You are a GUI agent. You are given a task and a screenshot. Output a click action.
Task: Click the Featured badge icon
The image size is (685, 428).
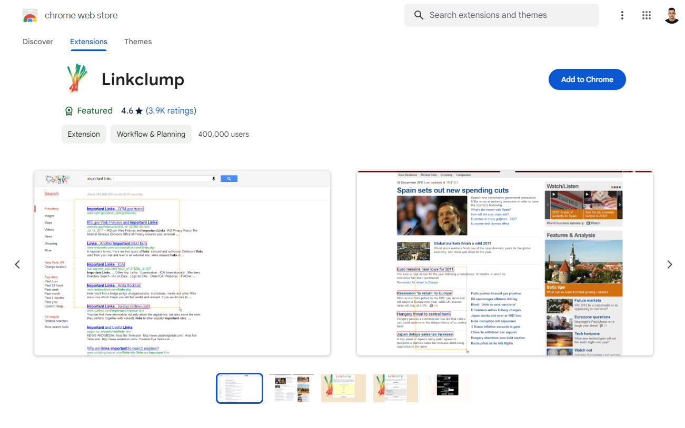[x=68, y=111]
